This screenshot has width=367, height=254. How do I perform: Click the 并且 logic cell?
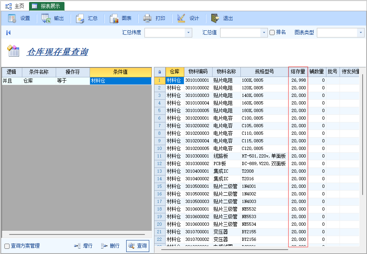[12, 81]
